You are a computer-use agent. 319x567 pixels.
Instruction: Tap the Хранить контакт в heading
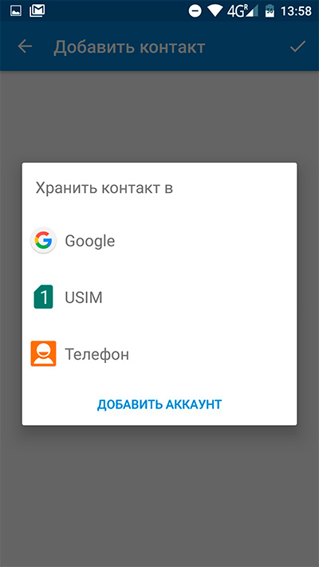(104, 188)
